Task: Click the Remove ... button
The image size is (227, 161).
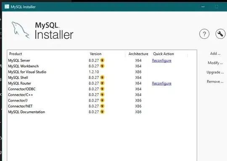Action: click(215, 82)
